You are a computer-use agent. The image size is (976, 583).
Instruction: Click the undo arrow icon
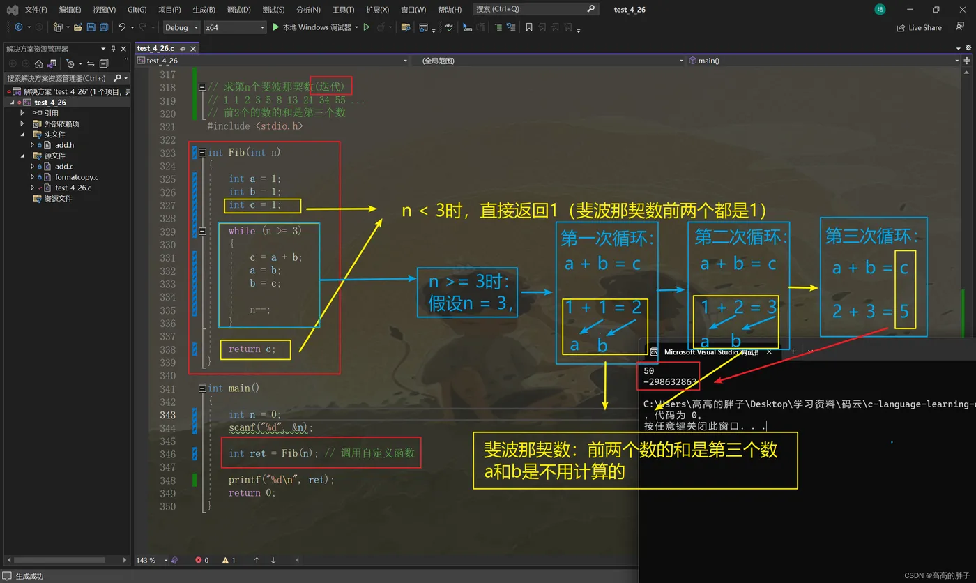tap(122, 27)
